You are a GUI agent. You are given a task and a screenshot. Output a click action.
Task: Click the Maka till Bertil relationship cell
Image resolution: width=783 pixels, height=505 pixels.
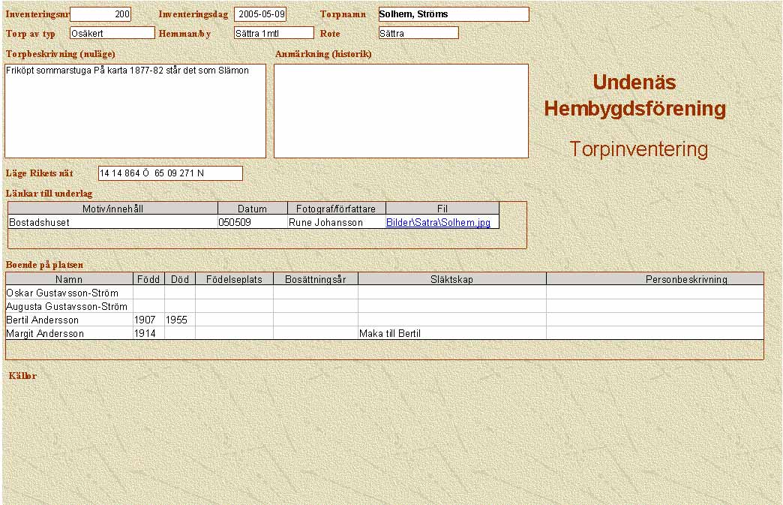coord(451,334)
